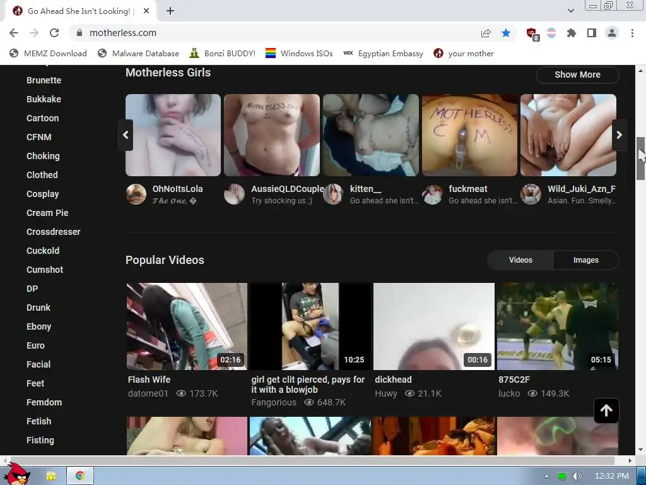
Task: Go back to the previous page
Action: click(x=14, y=33)
